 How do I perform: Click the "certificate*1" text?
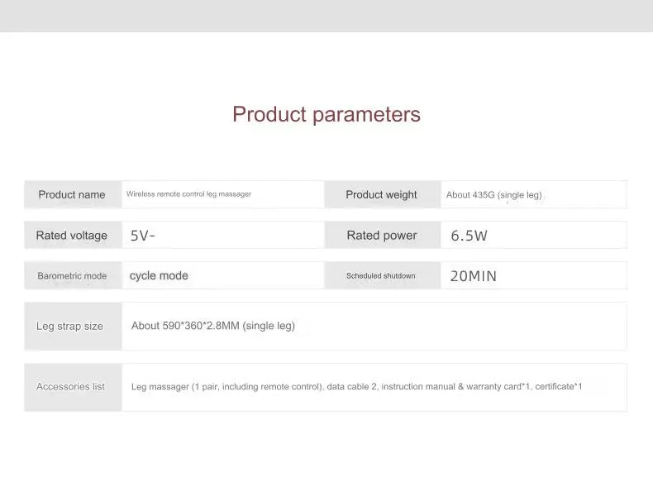coord(559,386)
